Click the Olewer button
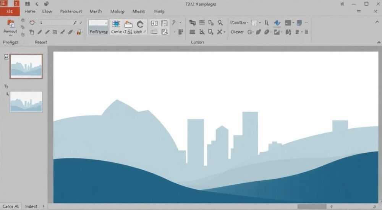This screenshot has width=382, height=210. [x=237, y=32]
